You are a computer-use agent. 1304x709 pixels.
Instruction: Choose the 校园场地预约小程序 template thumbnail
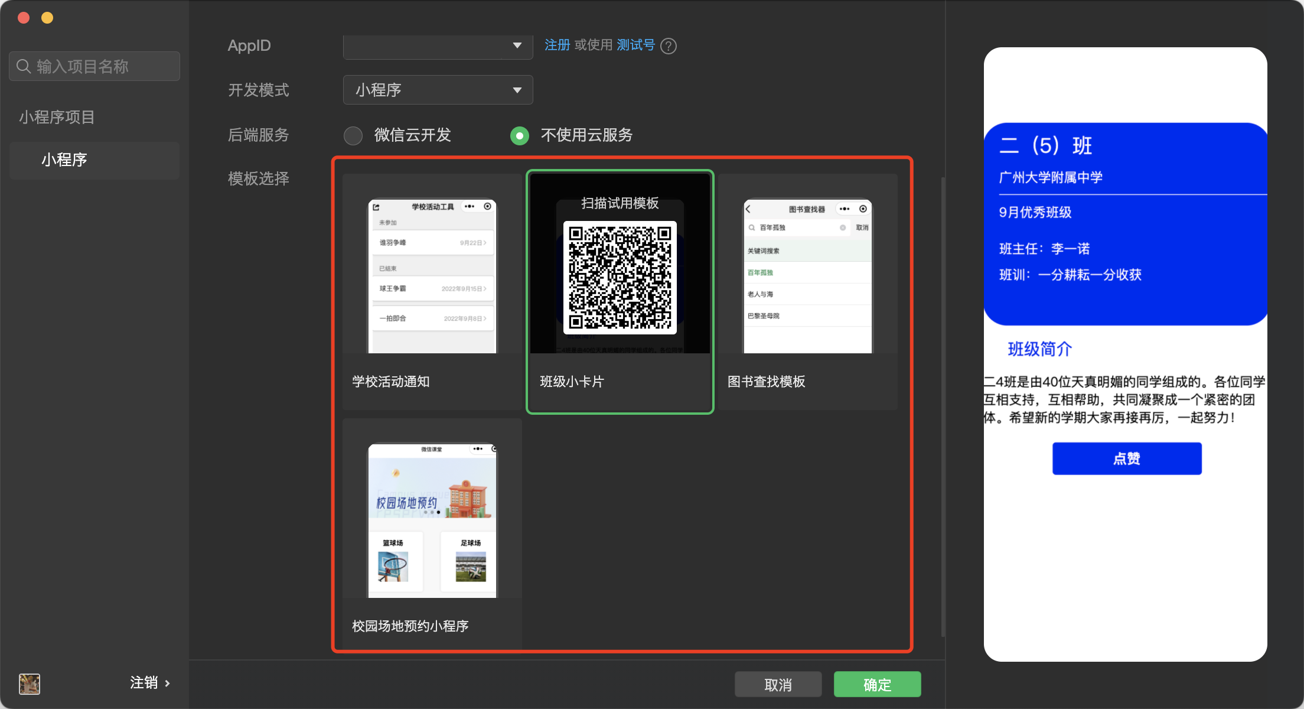pos(432,520)
